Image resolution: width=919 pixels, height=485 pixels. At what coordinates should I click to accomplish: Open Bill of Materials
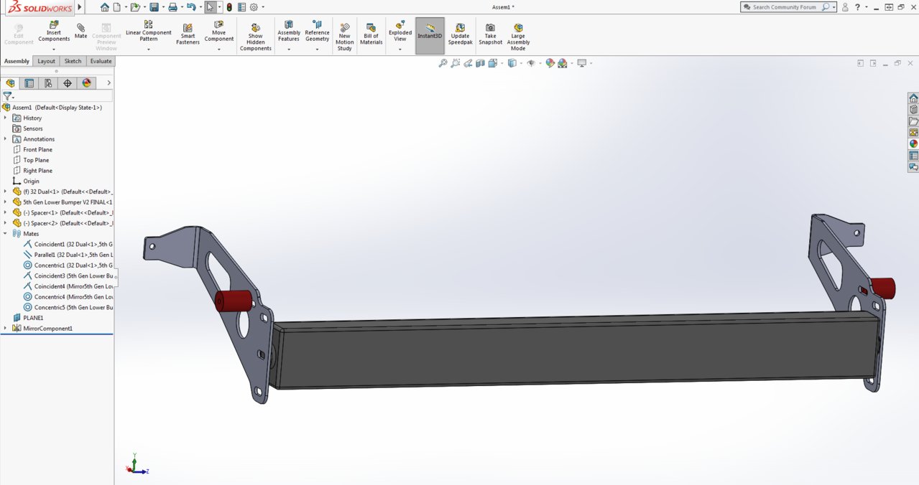[x=371, y=34]
